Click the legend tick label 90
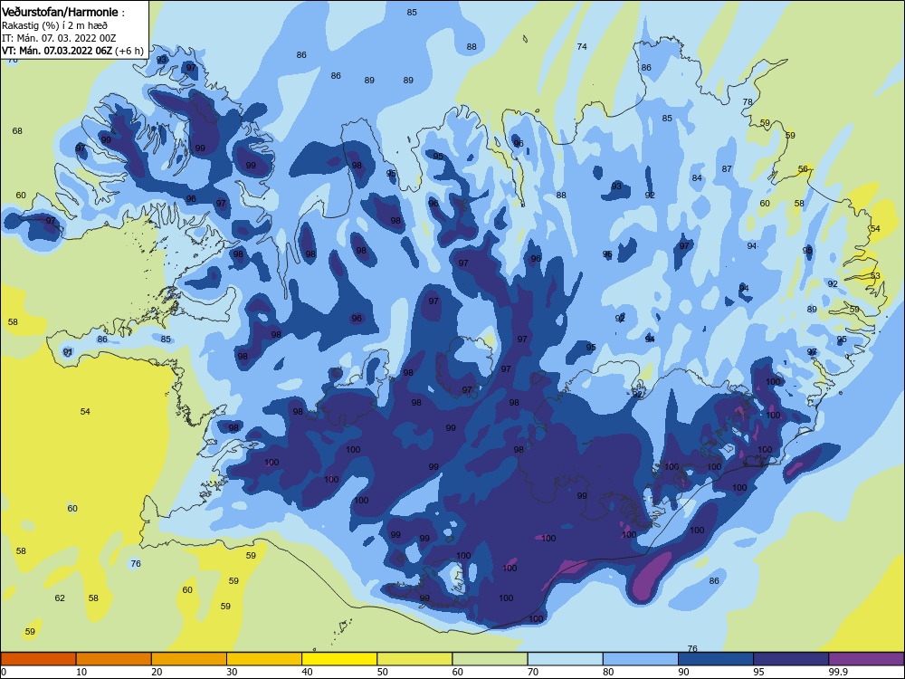The width and height of the screenshot is (905, 679). tap(684, 672)
